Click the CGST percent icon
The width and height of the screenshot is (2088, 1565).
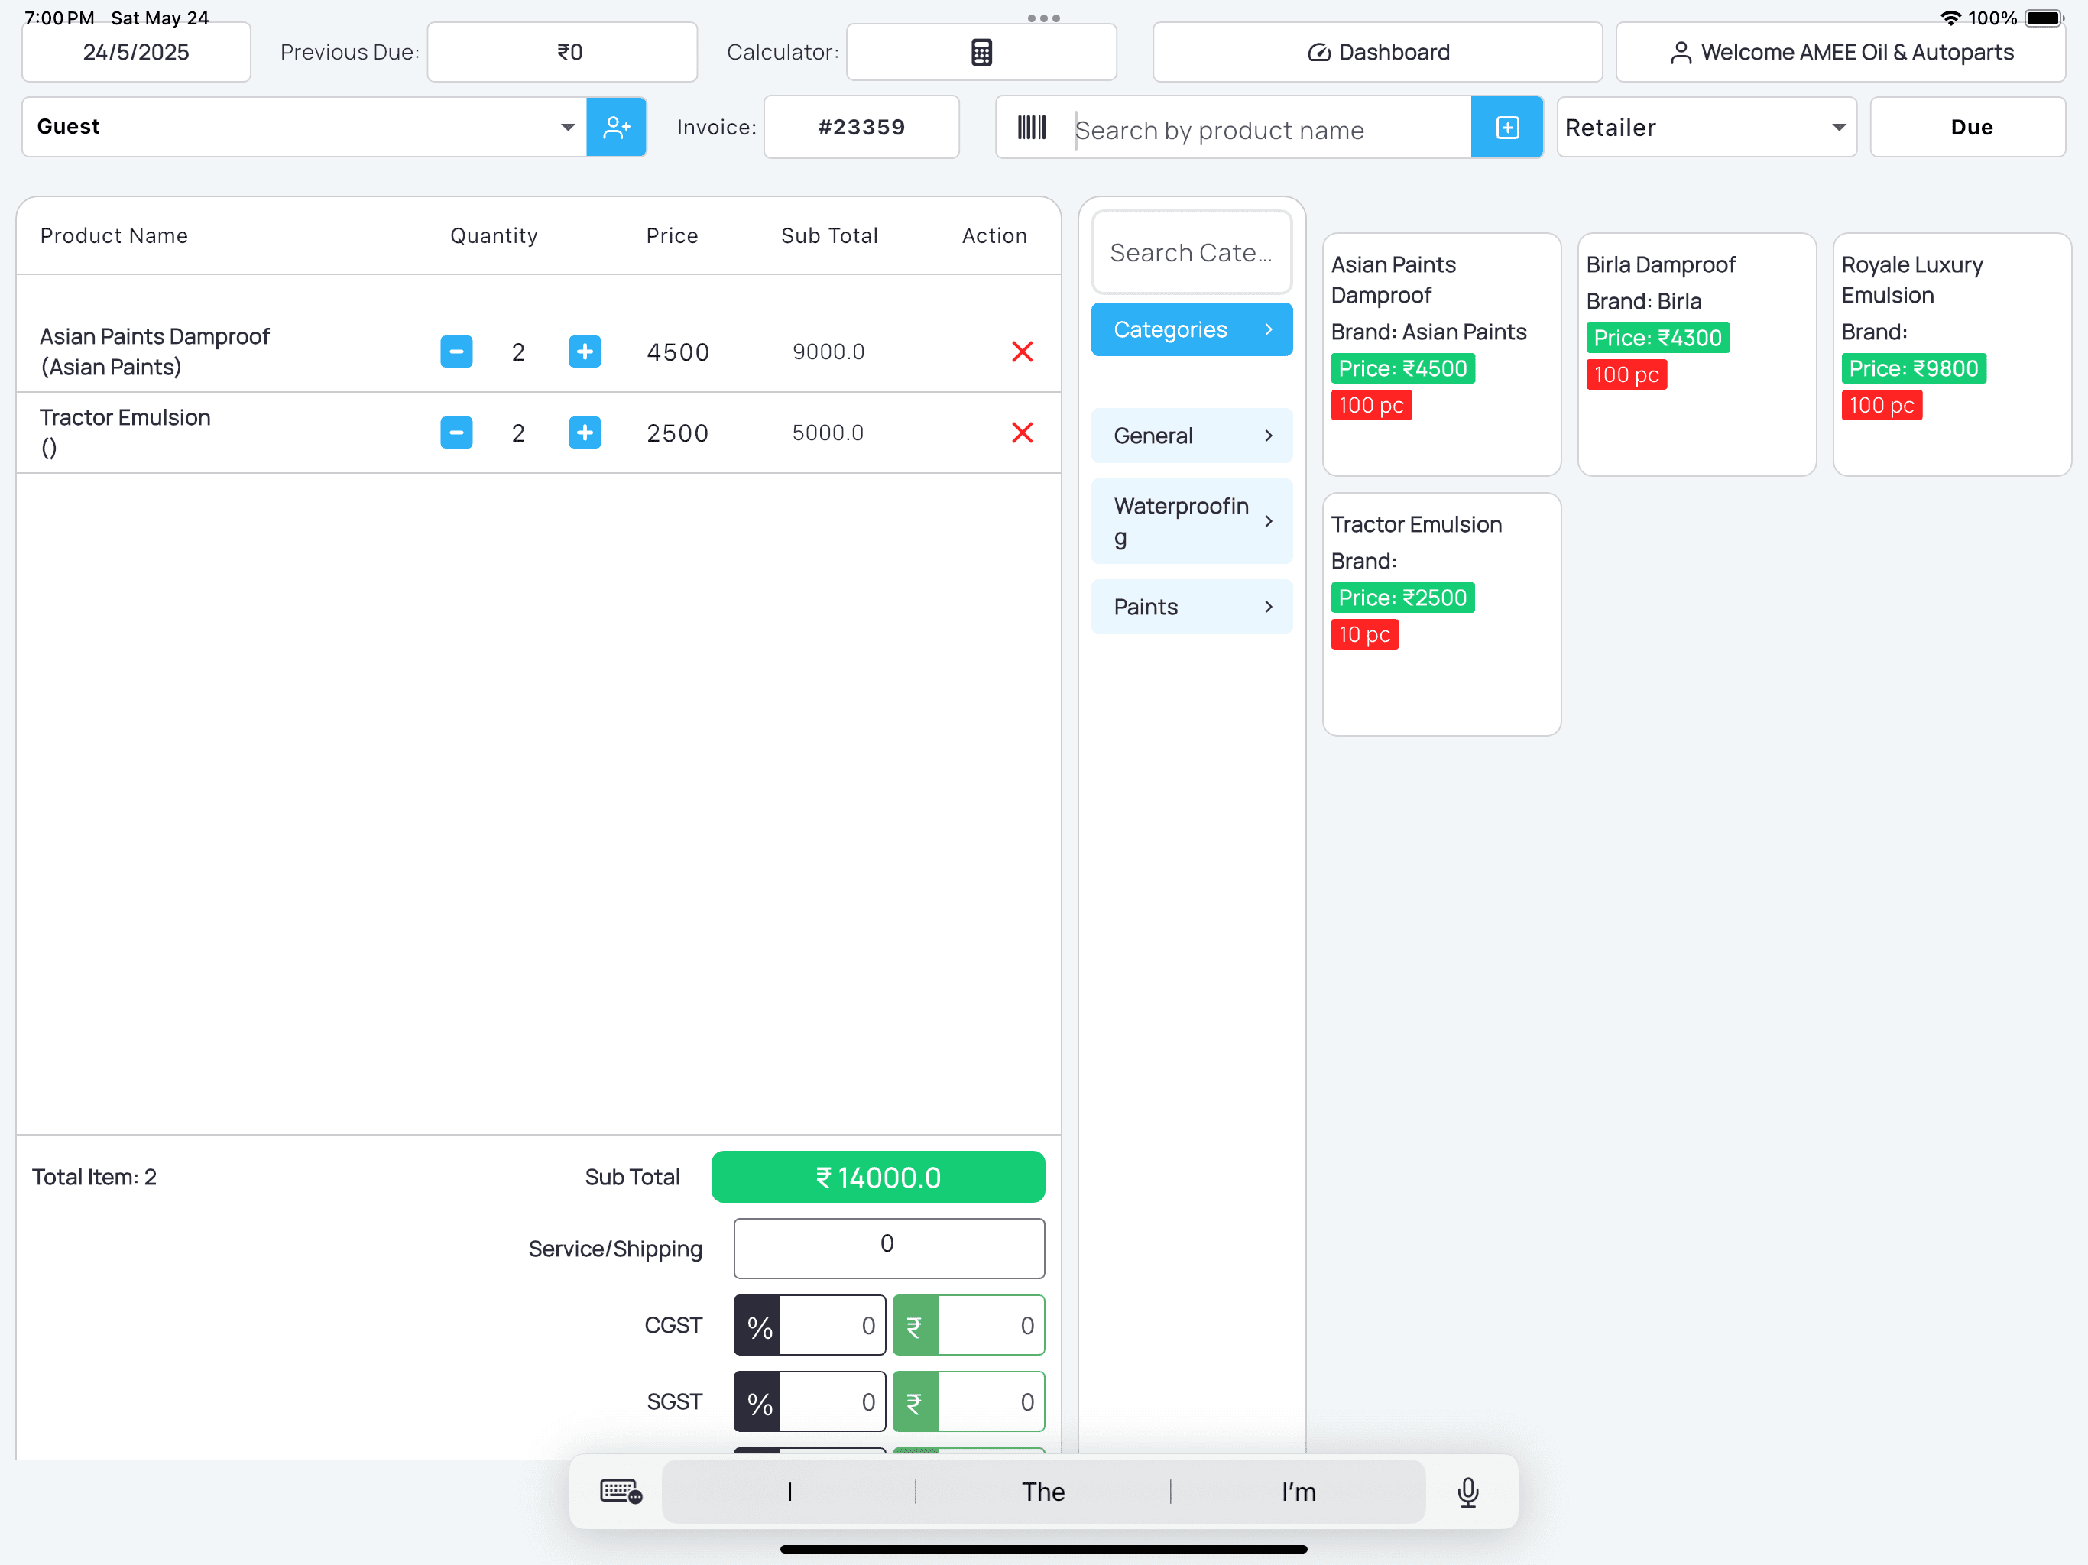[x=758, y=1326]
